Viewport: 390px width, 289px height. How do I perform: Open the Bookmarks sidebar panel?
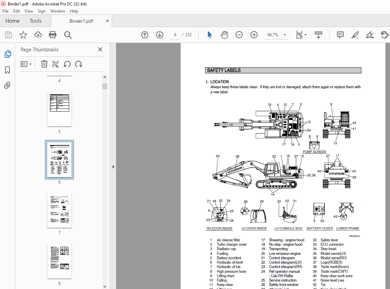pyautogui.click(x=7, y=70)
